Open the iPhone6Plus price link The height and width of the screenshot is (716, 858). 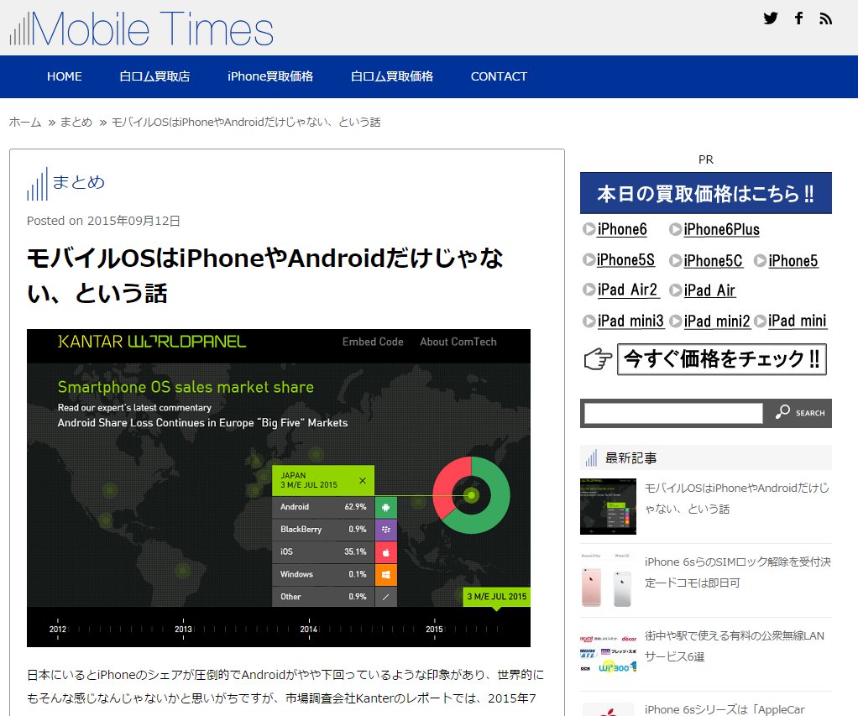(x=714, y=230)
